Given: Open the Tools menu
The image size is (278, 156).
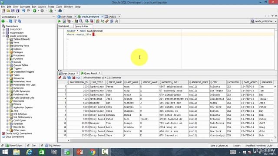Looking at the screenshot, I should pyautogui.click(x=59, y=7).
